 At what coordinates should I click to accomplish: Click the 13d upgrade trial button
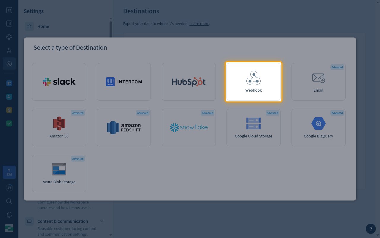9,172
